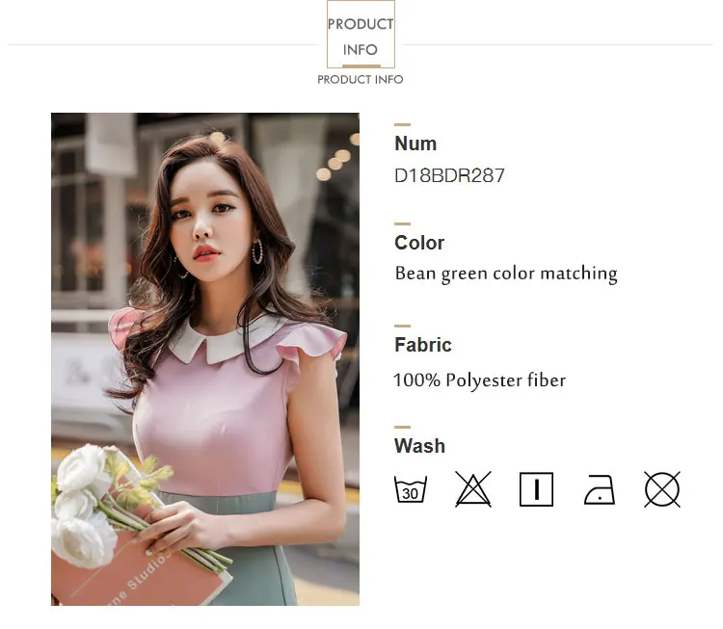Click the do-not-dry-clean crossed circle icon
This screenshot has width=723, height=629.
click(662, 489)
